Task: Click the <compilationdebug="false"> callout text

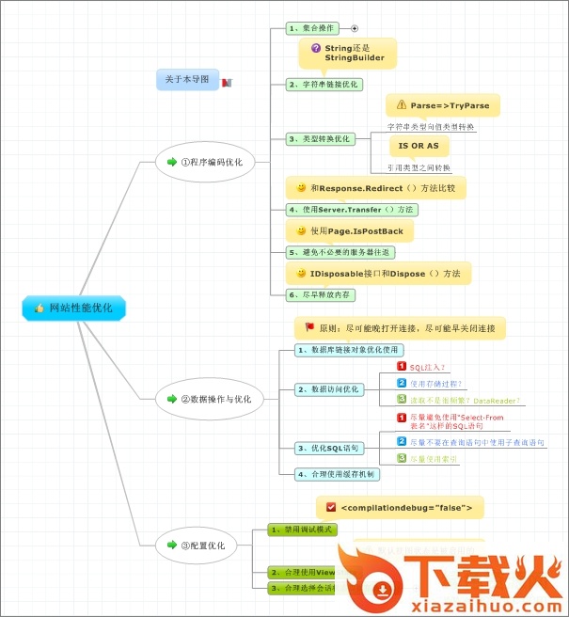Action: [x=407, y=508]
